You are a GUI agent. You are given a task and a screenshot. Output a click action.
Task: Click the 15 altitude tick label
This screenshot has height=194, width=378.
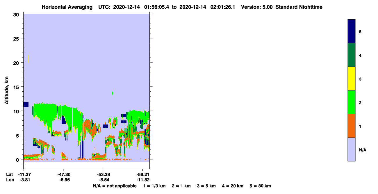(x=17, y=87)
